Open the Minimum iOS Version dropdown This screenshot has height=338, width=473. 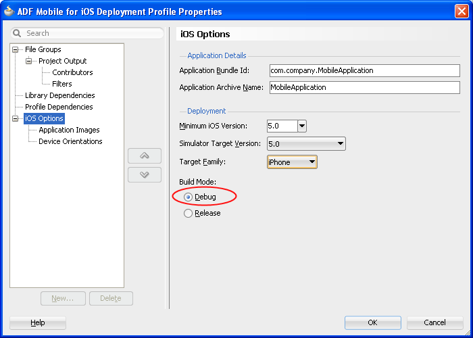point(302,126)
